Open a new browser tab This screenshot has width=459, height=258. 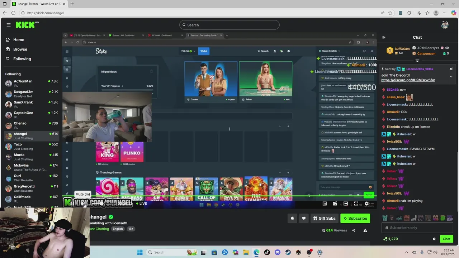click(72, 4)
